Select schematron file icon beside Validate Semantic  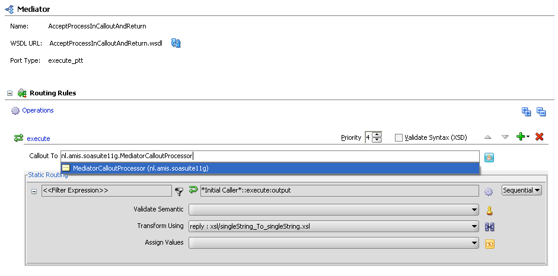[x=490, y=211]
